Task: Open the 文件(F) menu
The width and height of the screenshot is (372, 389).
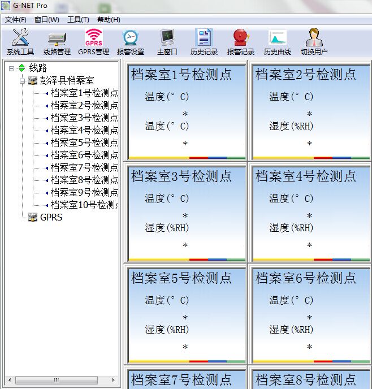Action: 16,20
